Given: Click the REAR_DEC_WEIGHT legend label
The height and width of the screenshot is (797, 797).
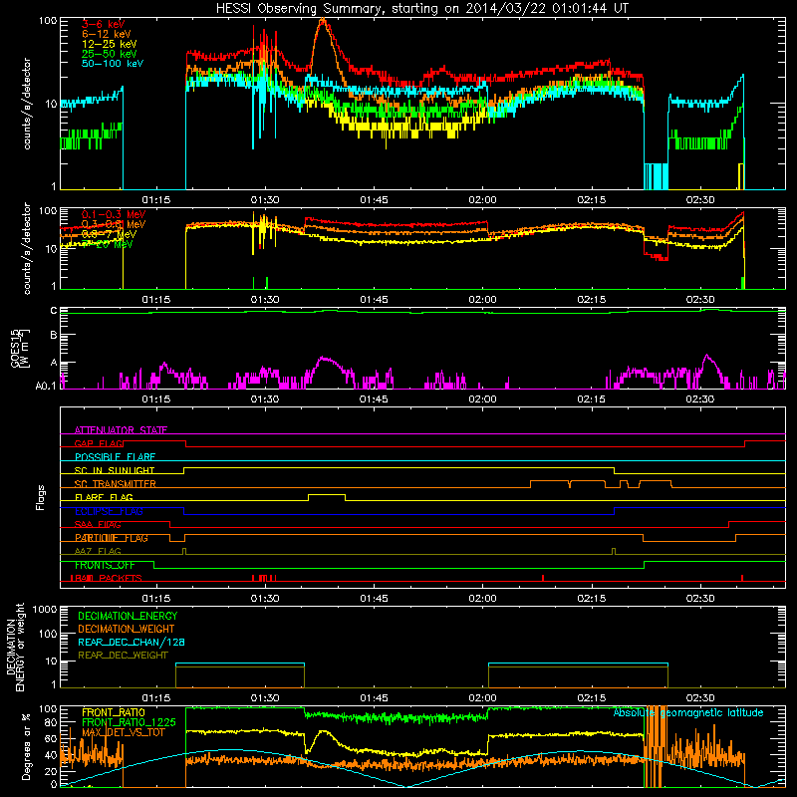Looking at the screenshot, I should pos(123,656).
